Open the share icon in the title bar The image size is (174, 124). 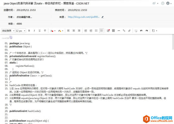(154, 3)
